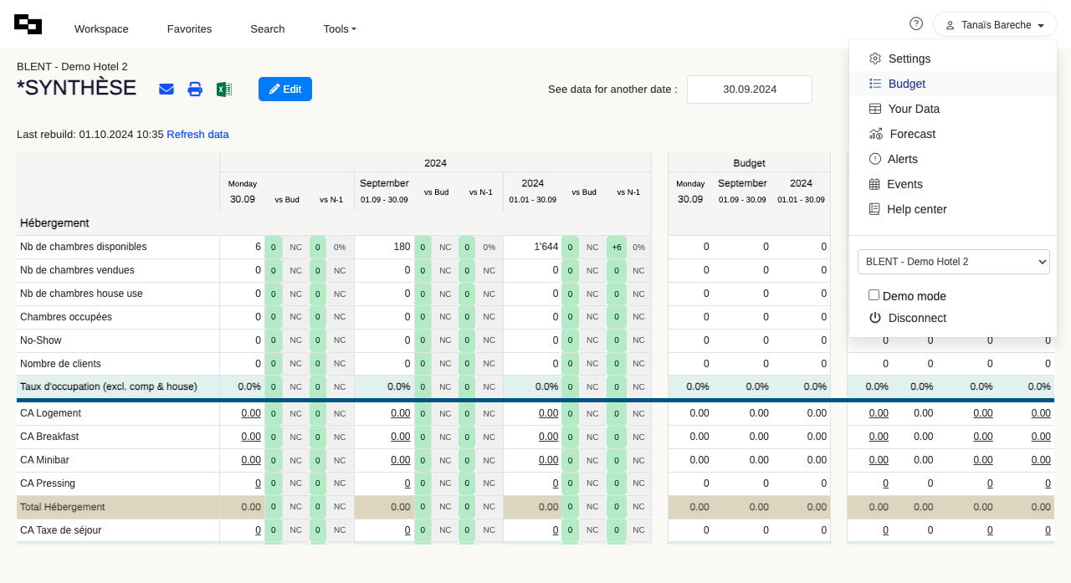Collapse the Tanaïs Bareche user menu
The height and width of the screenshot is (583, 1071).
pyautogui.click(x=995, y=25)
